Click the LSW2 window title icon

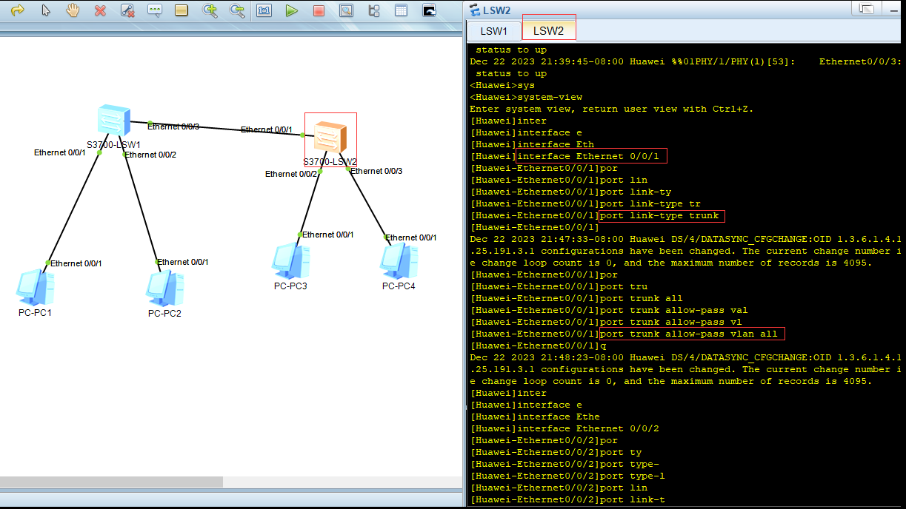click(x=474, y=10)
